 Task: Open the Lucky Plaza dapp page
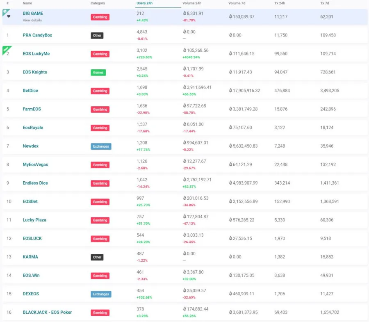(x=34, y=220)
